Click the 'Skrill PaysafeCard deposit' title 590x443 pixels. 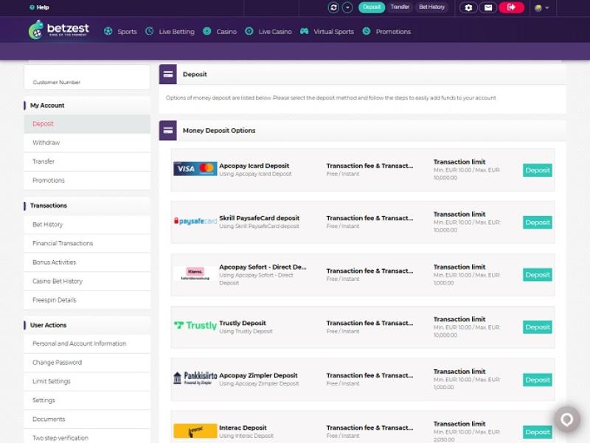tap(260, 218)
